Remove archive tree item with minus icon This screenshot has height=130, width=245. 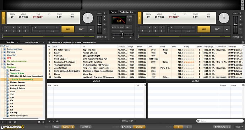tap(6, 122)
